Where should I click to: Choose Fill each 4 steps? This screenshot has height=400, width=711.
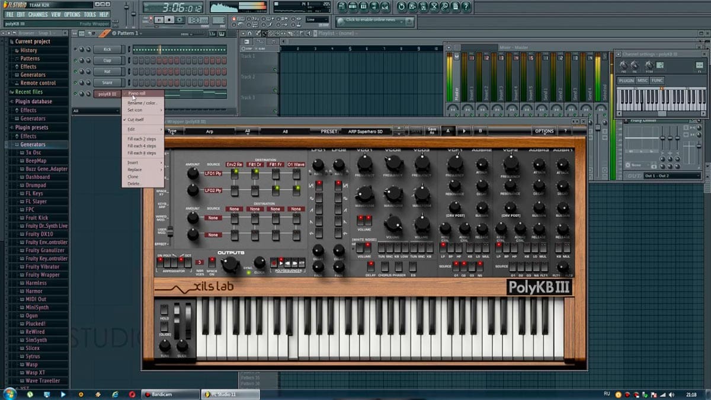142,146
